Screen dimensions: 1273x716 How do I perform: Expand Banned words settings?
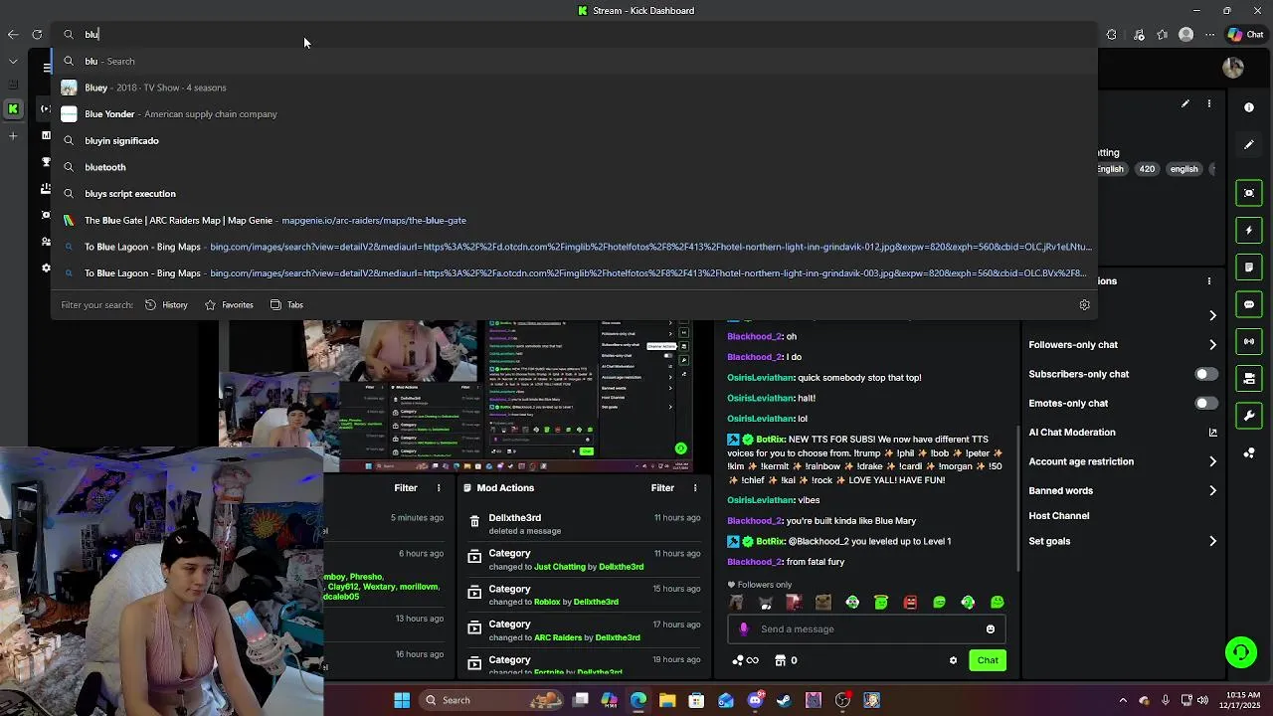tap(1212, 490)
